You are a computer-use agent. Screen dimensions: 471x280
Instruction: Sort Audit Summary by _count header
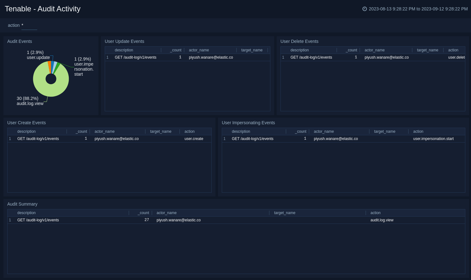(x=144, y=213)
